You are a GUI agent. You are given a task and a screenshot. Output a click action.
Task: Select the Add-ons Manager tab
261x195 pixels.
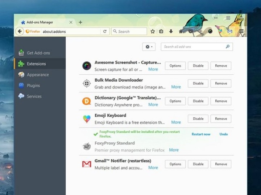47,22
